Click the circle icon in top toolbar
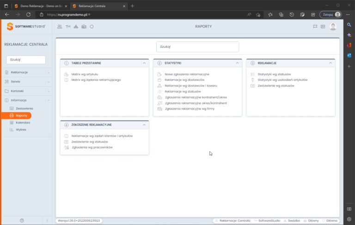Screen dimensions: 355x225 point(92,27)
